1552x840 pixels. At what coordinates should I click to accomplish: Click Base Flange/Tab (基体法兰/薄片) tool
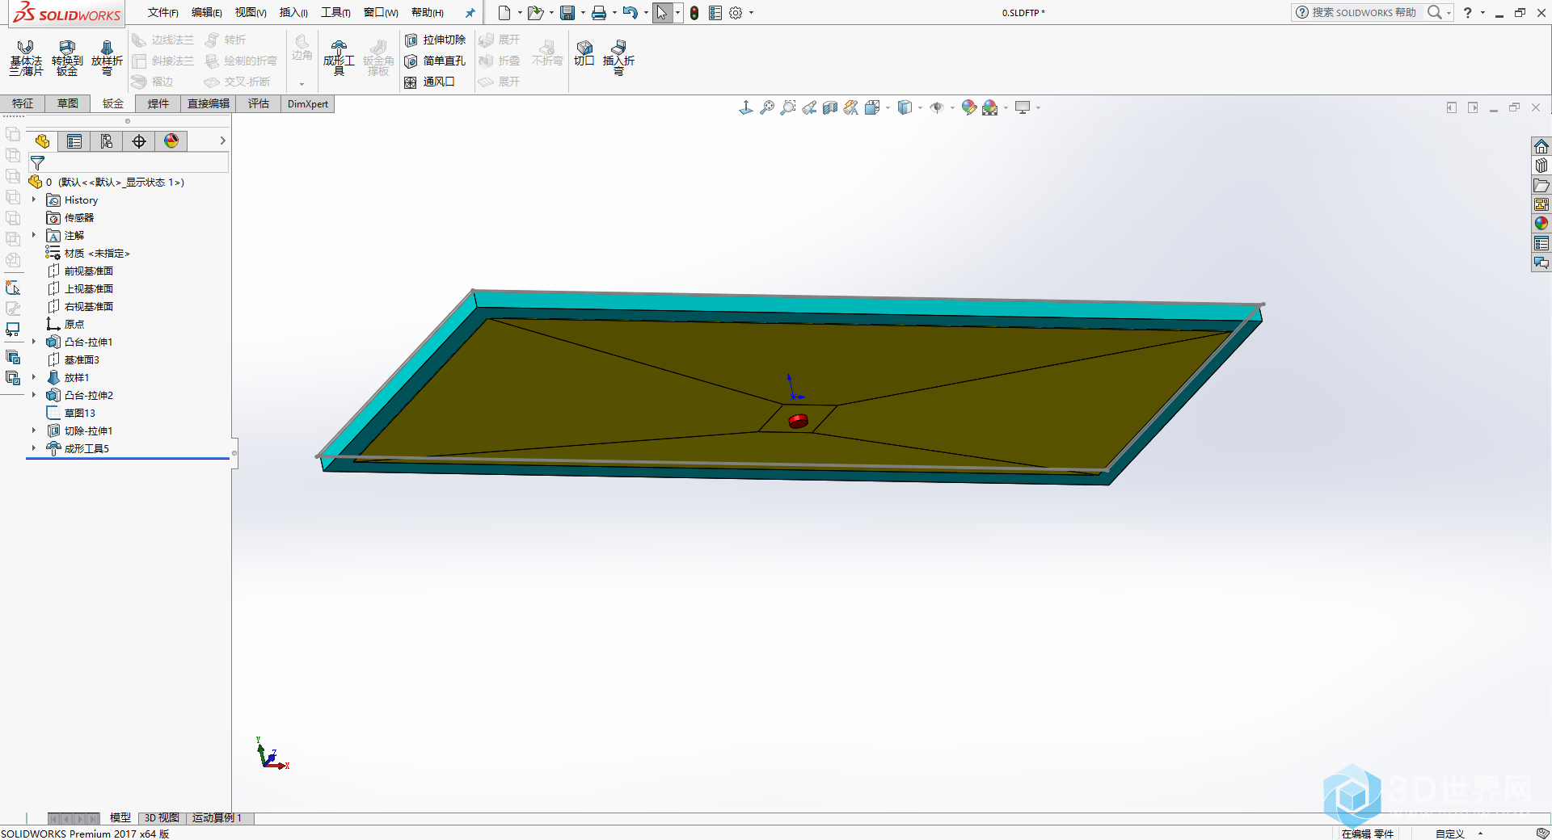coord(26,58)
